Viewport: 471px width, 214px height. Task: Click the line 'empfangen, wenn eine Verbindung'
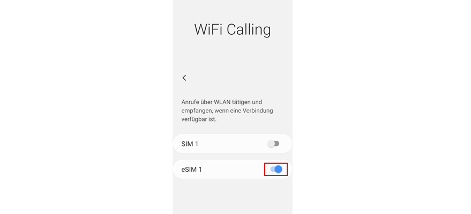pos(227,111)
